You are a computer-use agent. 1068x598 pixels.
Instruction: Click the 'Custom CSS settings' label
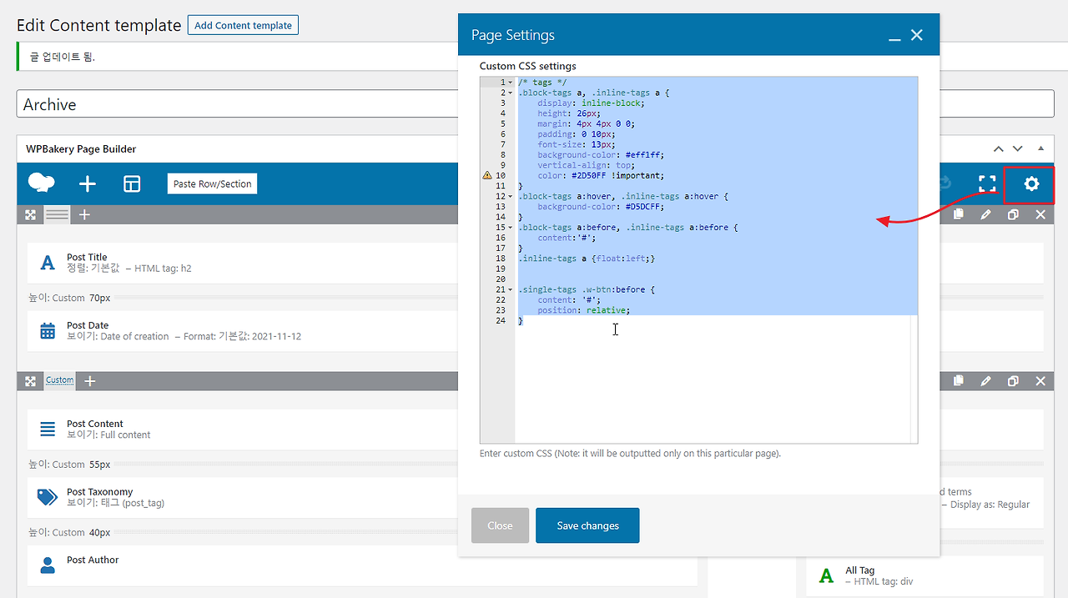528,66
